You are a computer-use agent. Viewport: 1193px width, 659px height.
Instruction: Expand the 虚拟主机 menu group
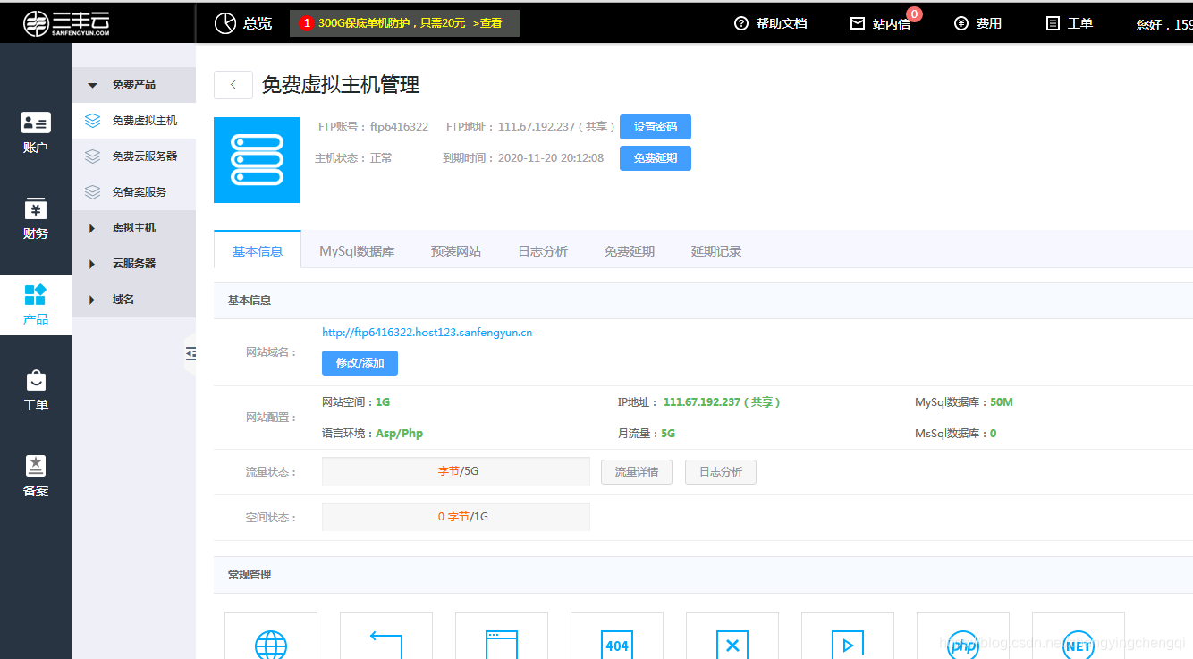[133, 228]
